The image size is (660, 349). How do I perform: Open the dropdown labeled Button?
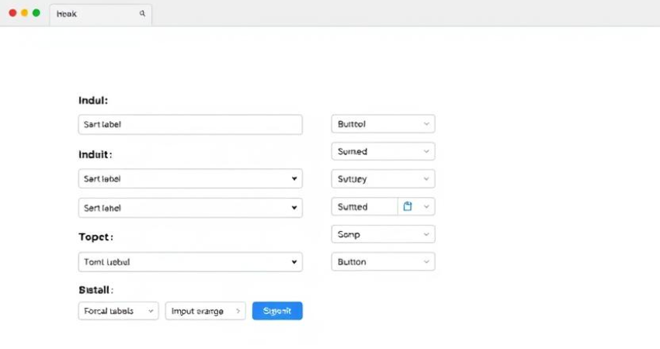click(383, 262)
